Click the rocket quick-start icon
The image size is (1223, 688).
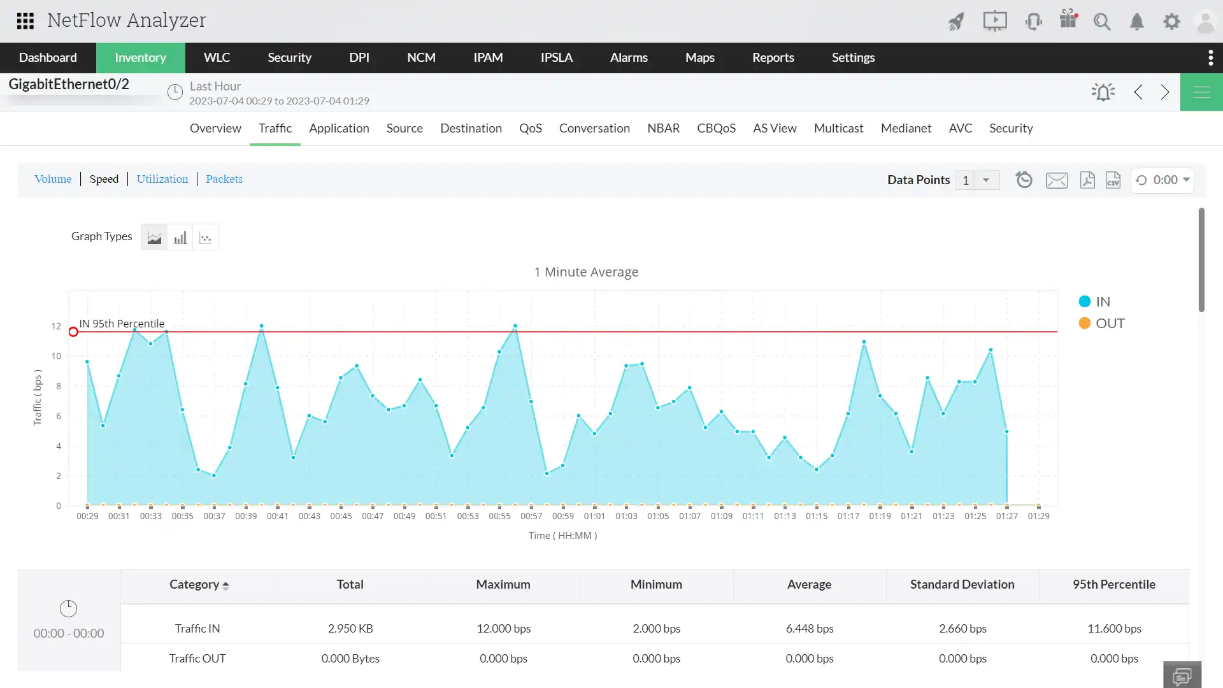[956, 22]
